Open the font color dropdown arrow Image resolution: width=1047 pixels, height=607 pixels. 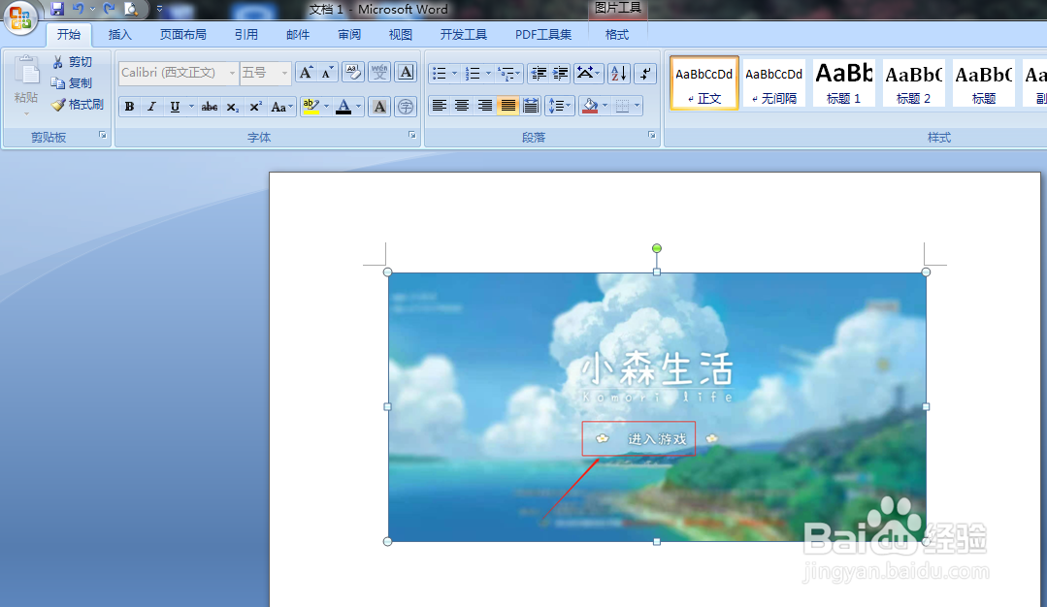tap(359, 107)
